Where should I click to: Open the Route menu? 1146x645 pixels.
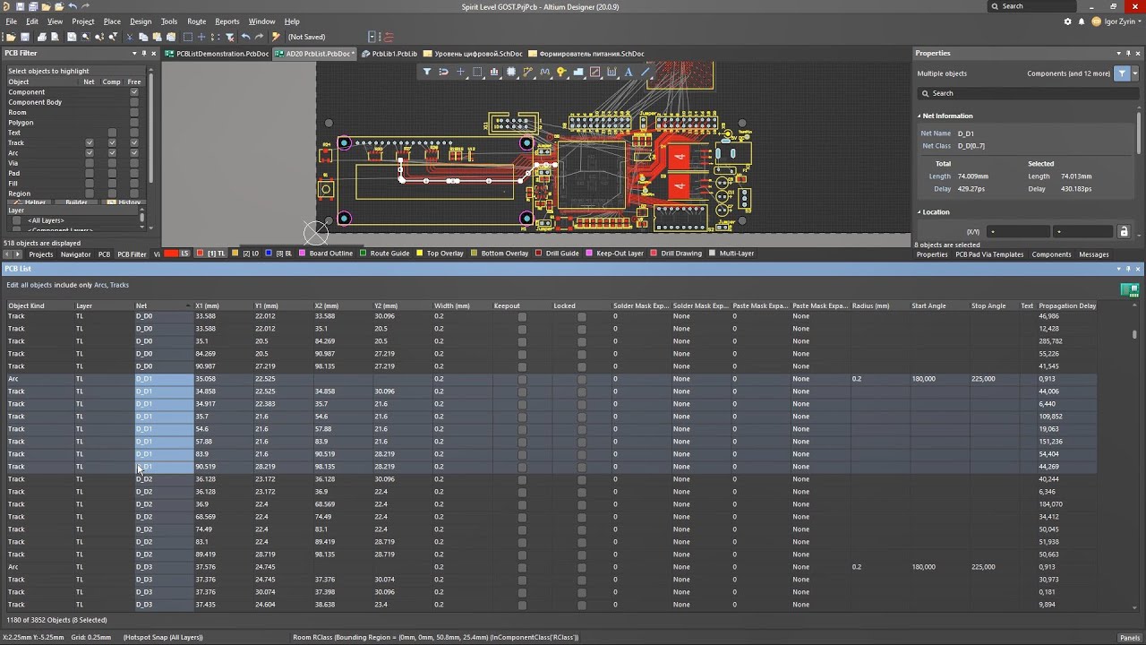tap(197, 21)
